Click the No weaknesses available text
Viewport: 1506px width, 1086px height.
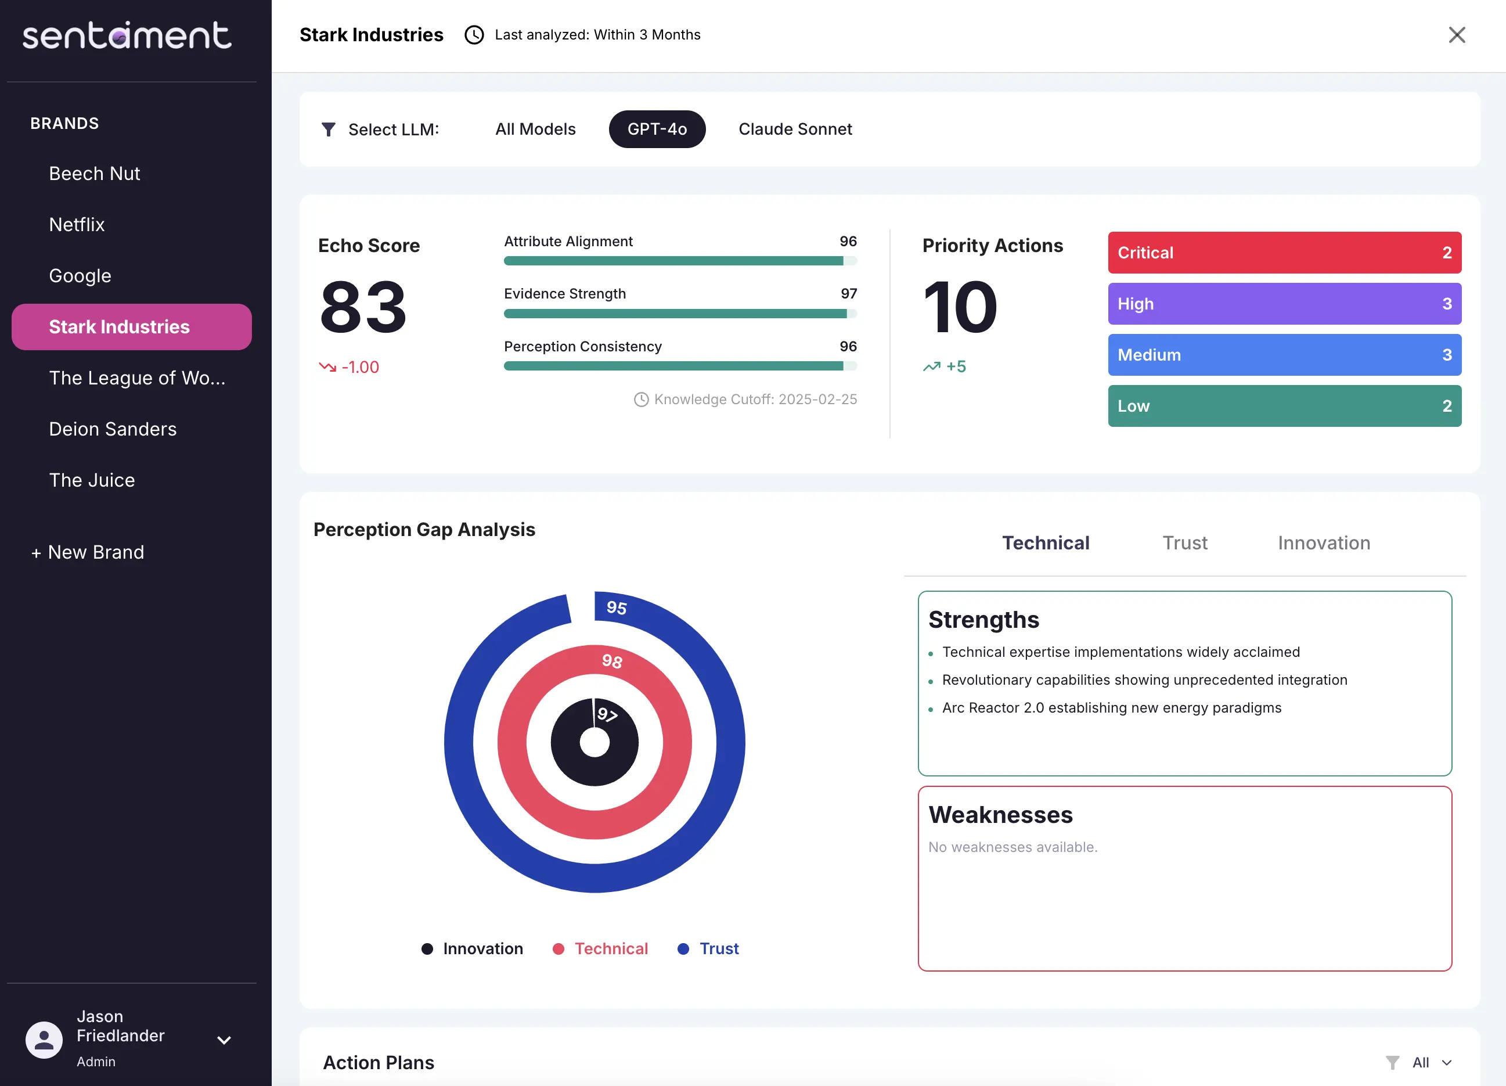(x=1013, y=847)
